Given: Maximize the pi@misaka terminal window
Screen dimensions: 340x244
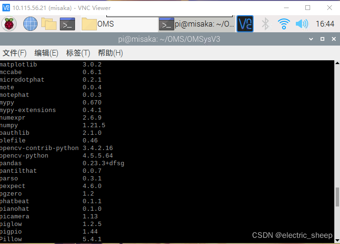Looking at the screenshot, I should [x=322, y=39].
